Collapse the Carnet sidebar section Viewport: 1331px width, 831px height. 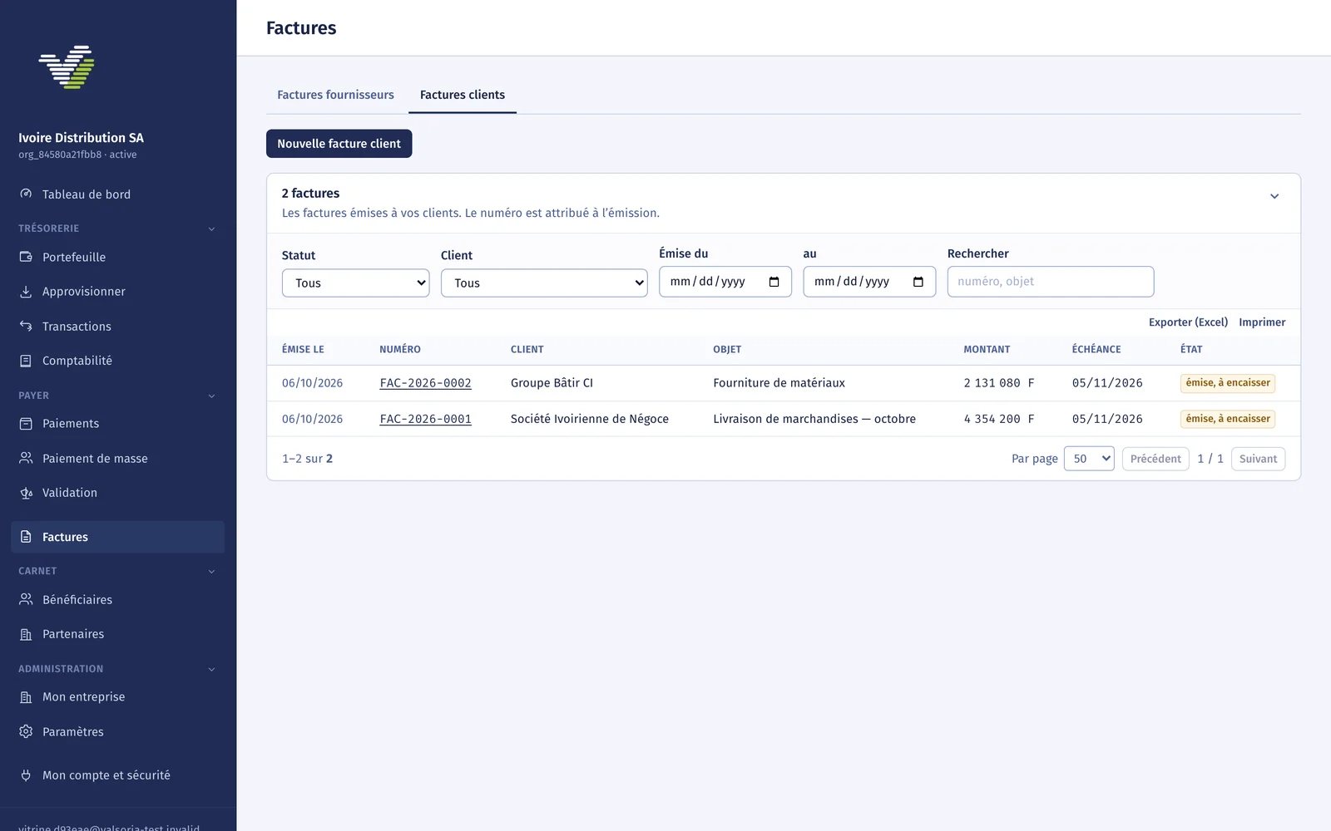pyautogui.click(x=211, y=571)
